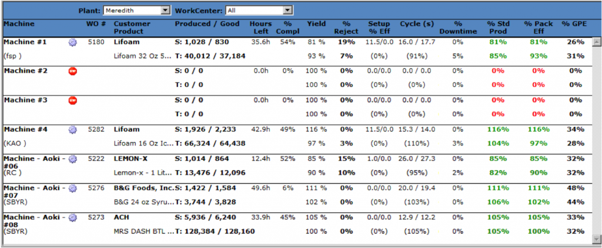Click the scrollbar up arrow in the table
Viewport: 602px width, 248px height.
(x=596, y=41)
